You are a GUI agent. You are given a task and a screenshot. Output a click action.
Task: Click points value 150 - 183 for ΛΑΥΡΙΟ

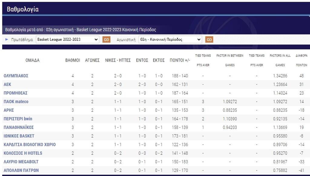tap(180, 162)
